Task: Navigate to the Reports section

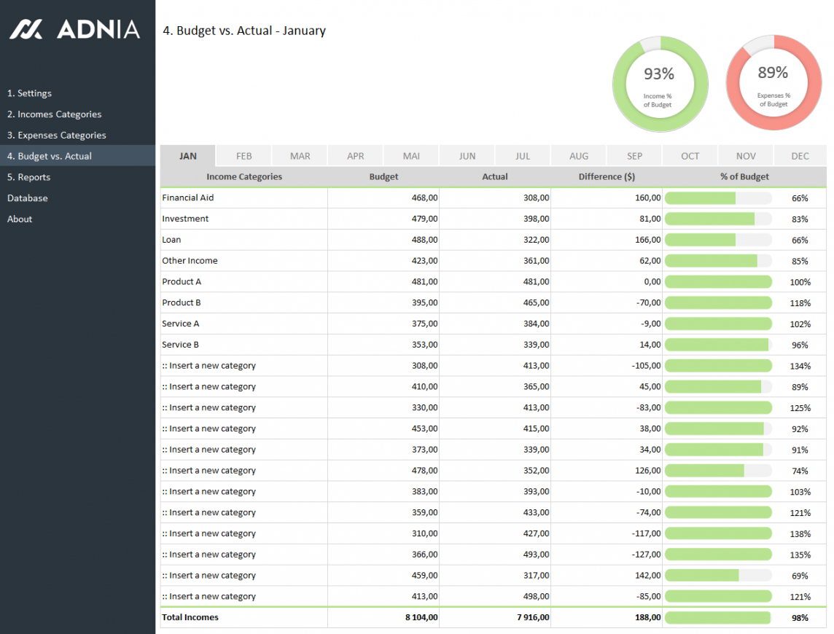Action: [x=28, y=177]
